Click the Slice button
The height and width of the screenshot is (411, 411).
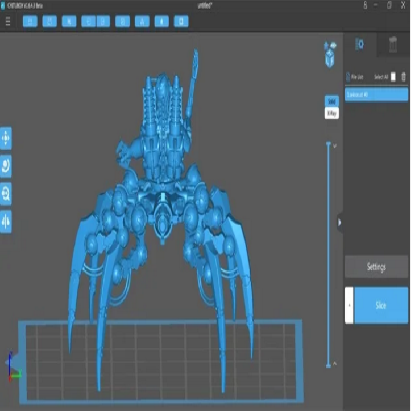click(381, 305)
